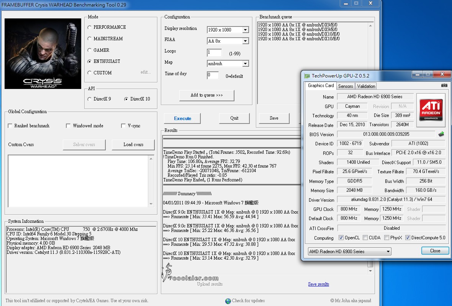Click the Custom Cvars scrollbar up arrow
Image resolution: width=452 pixels, height=306 pixels.
click(151, 158)
